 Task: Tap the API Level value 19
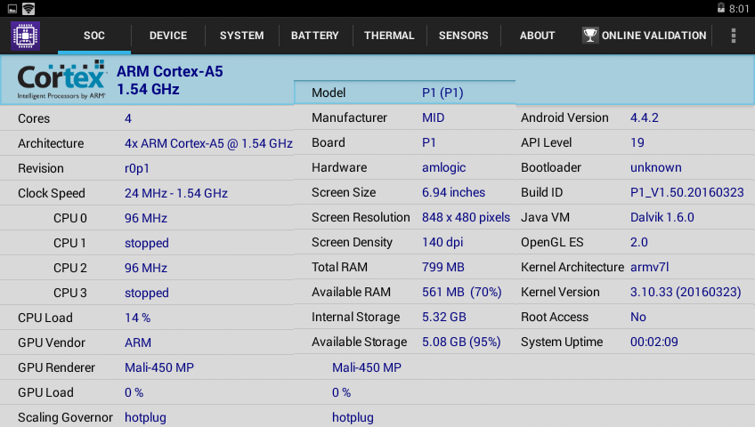pos(637,143)
